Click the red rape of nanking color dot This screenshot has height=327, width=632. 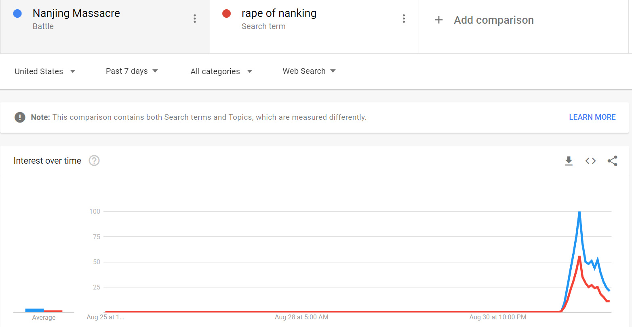pyautogui.click(x=226, y=14)
